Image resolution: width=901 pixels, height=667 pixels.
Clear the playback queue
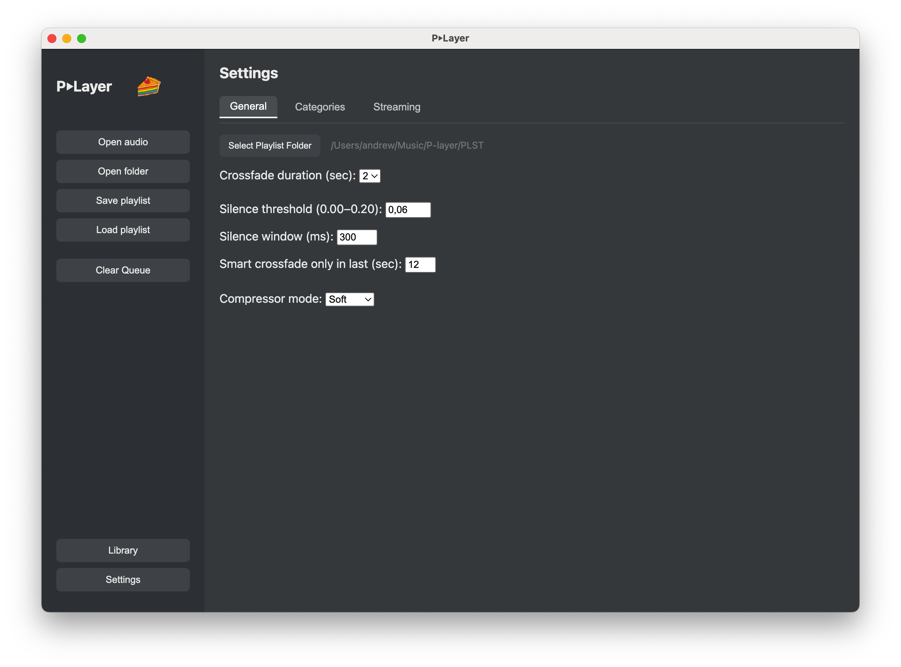(x=122, y=270)
